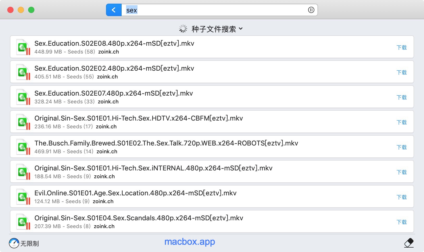424x252 pixels.
Task: Click the file icon for Sex.Education.S02E07
Action: point(23,97)
